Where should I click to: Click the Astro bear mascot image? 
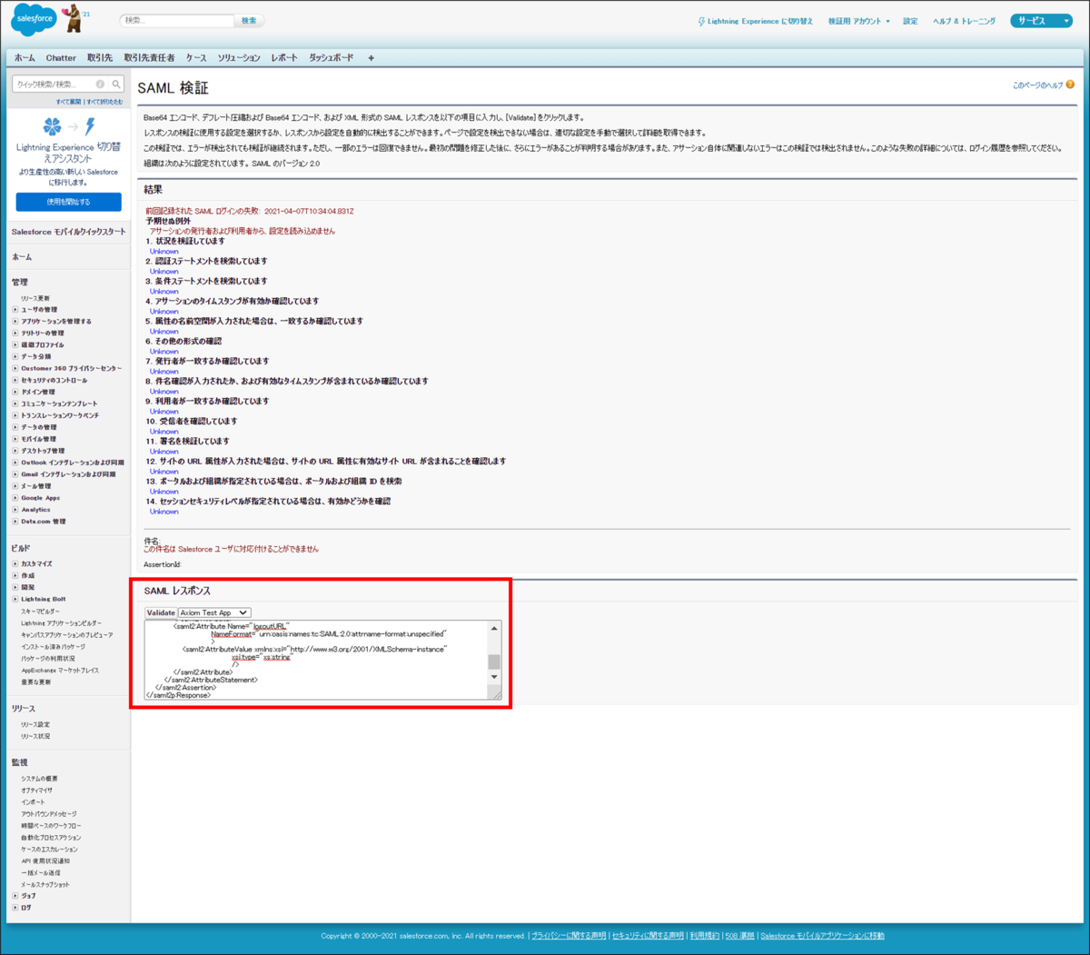(73, 18)
